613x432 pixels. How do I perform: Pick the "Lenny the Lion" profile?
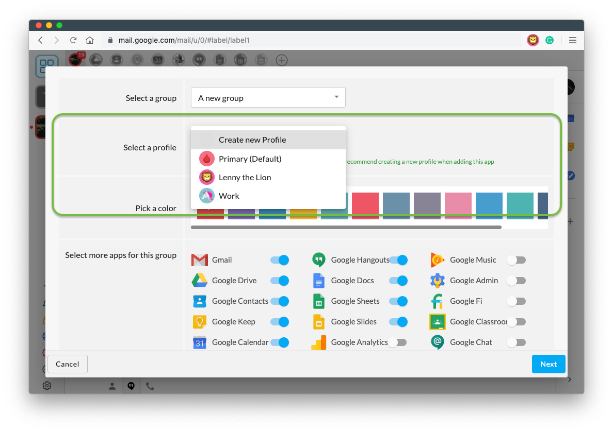268,178
